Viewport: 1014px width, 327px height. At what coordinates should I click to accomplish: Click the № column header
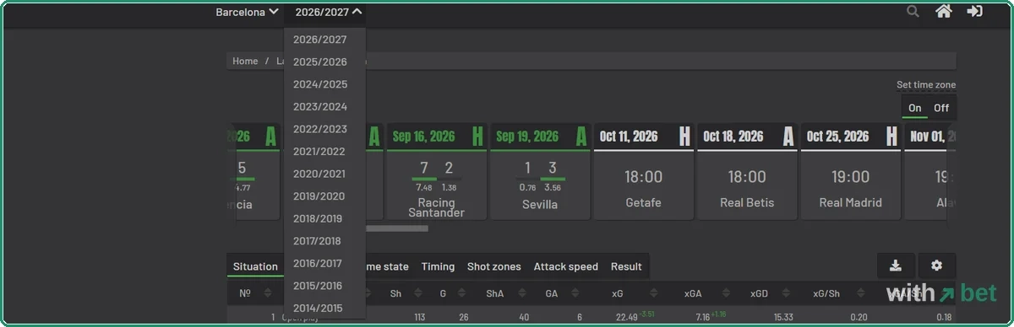(x=245, y=293)
